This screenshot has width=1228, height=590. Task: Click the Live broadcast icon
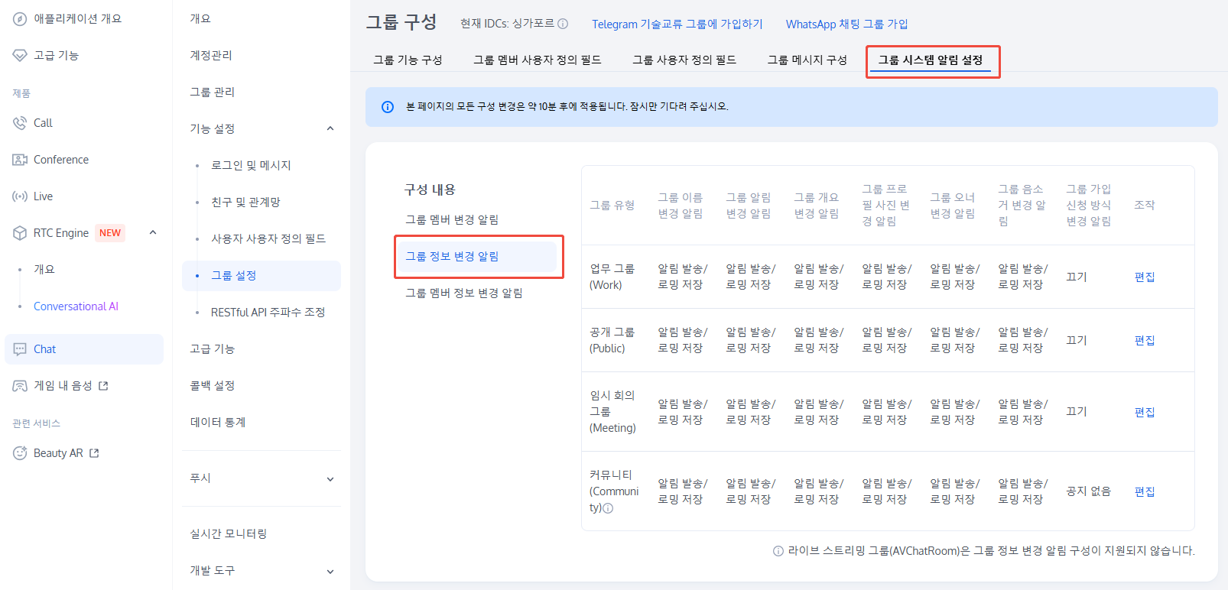coord(20,196)
